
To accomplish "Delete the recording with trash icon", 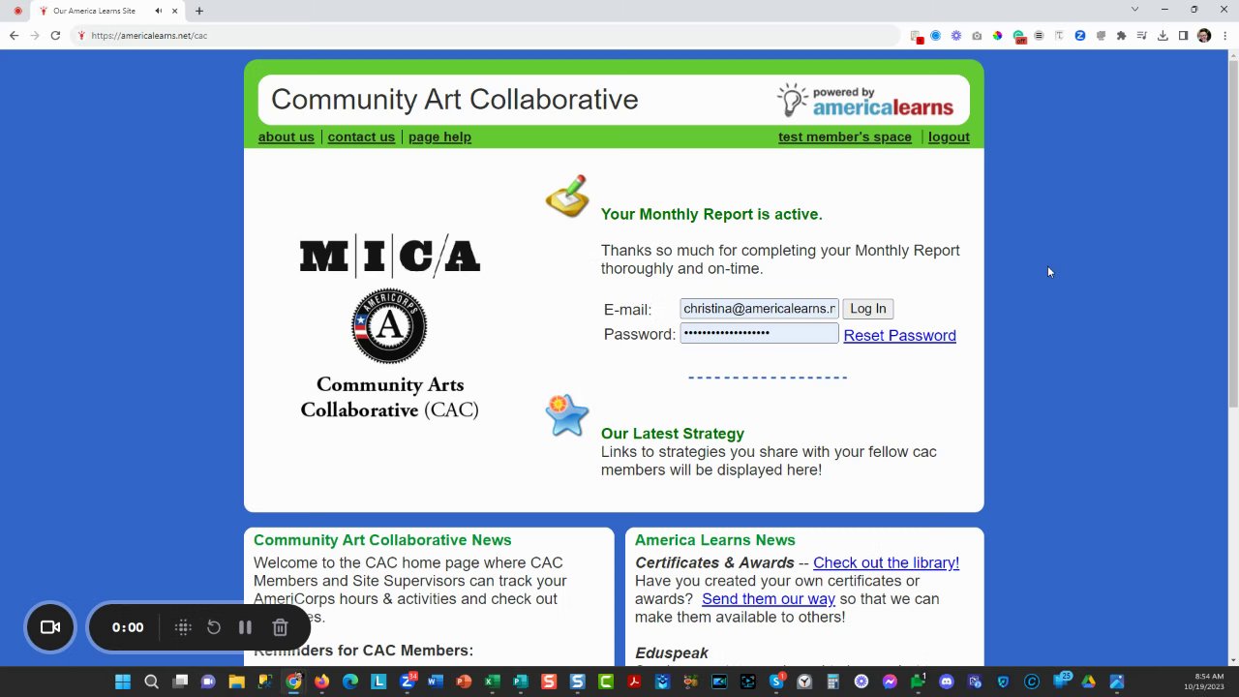I will click(280, 627).
